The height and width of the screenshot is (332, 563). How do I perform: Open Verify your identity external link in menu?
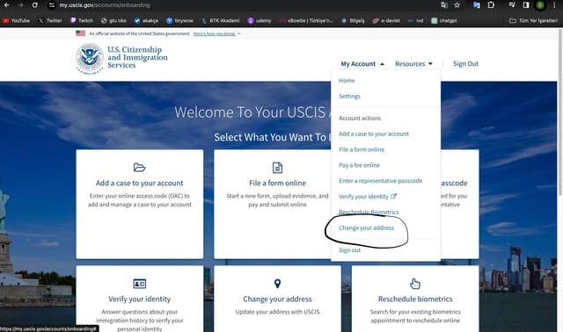click(368, 197)
